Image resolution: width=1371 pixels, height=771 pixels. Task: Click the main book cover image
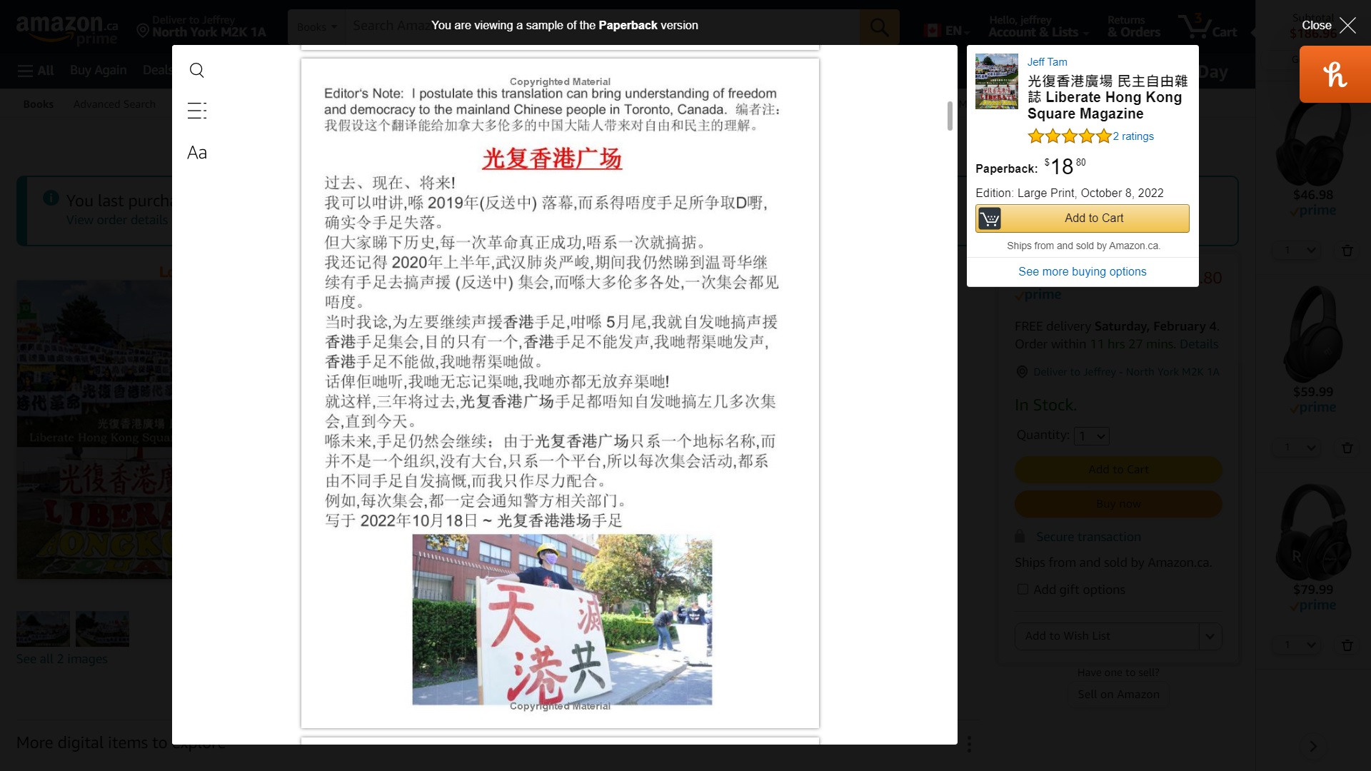pyautogui.click(x=94, y=430)
